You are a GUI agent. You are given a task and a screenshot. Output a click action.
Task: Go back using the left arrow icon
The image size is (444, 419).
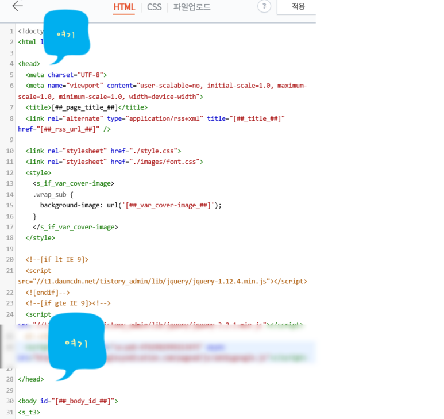tap(18, 6)
